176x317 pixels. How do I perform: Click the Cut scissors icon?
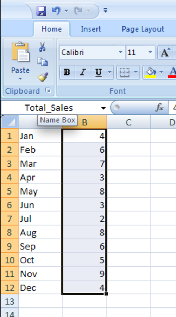tap(42, 47)
